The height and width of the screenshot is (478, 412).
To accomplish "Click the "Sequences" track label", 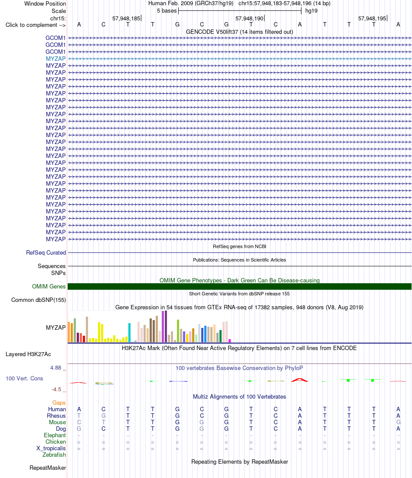I will pyautogui.click(x=52, y=266).
